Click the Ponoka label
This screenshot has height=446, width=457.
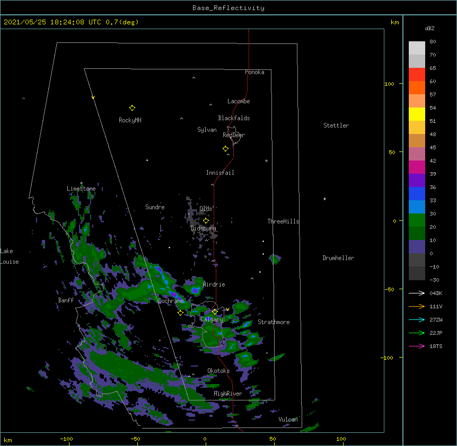[254, 72]
